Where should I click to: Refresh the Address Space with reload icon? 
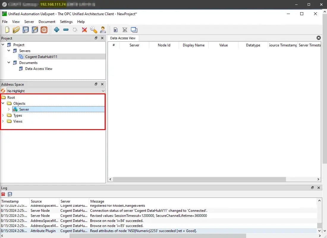[x=3, y=91]
